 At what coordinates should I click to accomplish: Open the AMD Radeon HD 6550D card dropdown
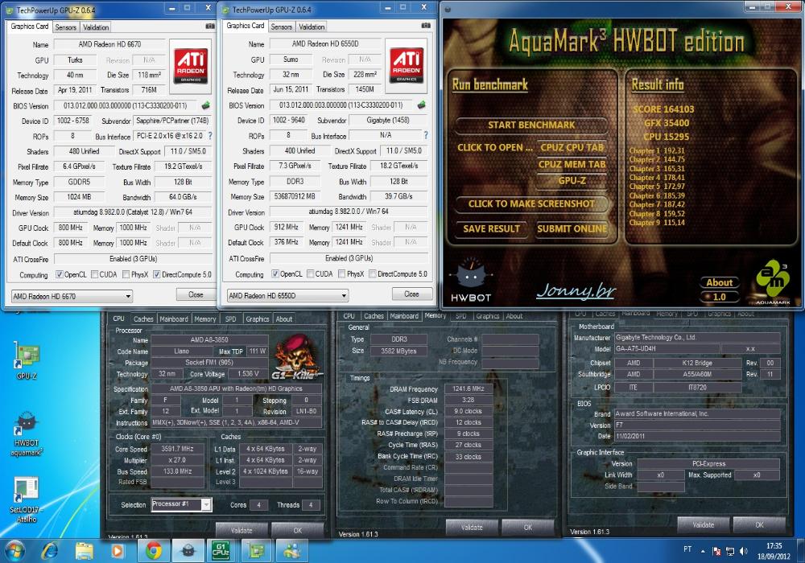click(287, 295)
